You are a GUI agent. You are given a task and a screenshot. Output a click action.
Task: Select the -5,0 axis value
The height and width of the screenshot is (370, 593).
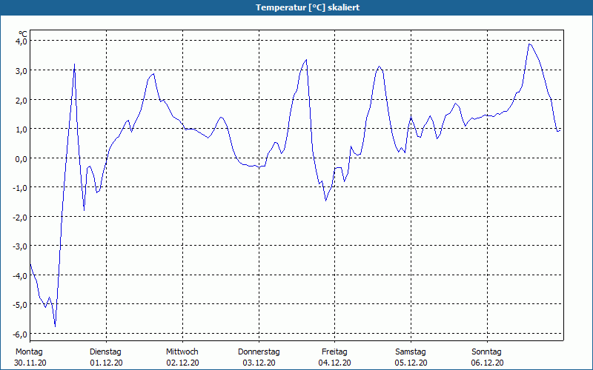(21, 305)
